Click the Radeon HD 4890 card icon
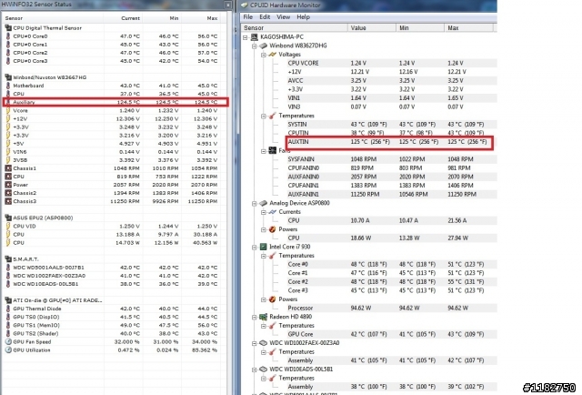This screenshot has height=395, width=582. coord(263,317)
